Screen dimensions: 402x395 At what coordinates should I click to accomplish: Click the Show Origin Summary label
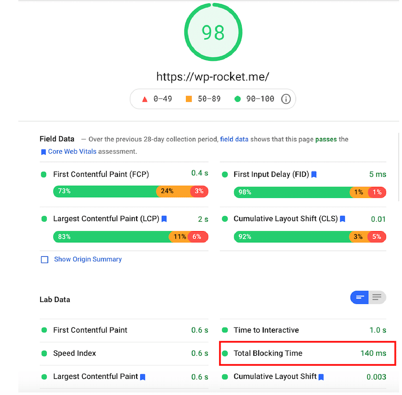(88, 259)
